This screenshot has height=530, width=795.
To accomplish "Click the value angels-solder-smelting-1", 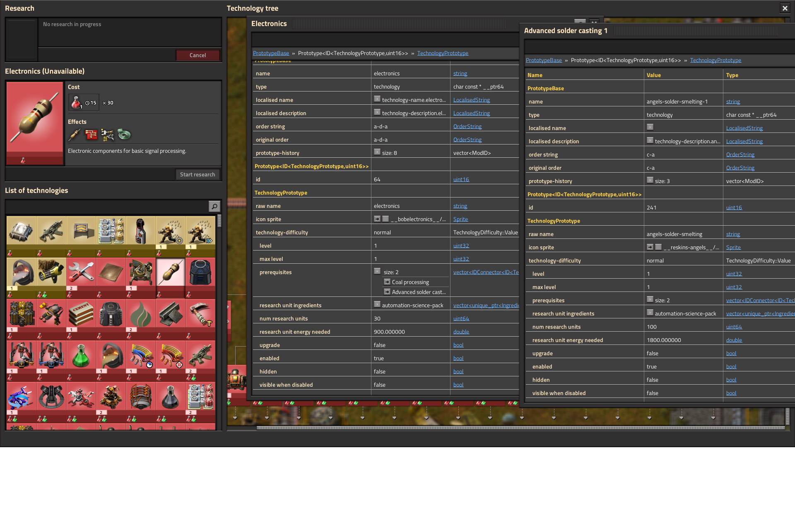I will [x=677, y=101].
